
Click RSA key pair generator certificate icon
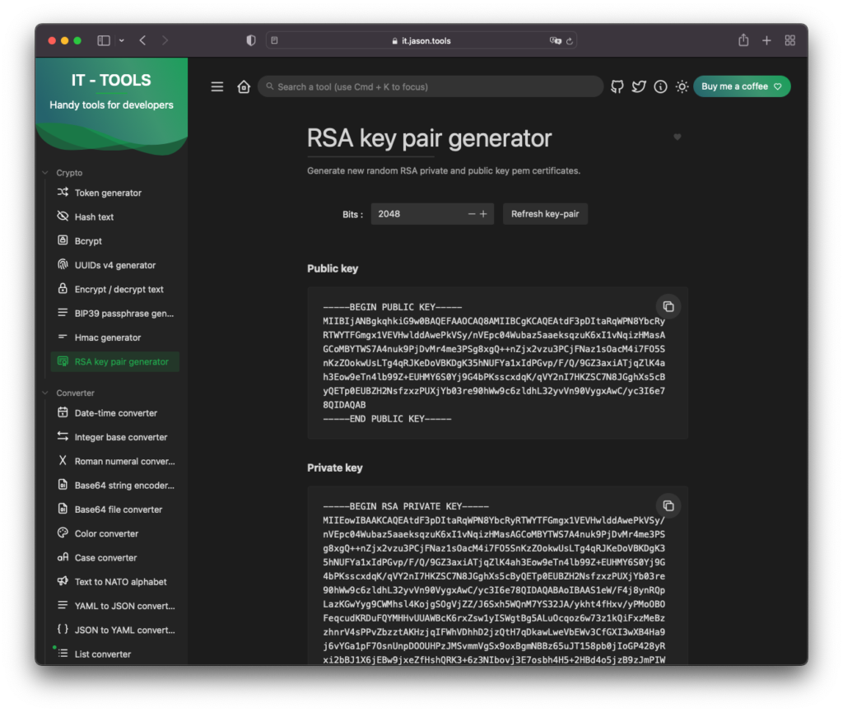click(63, 361)
